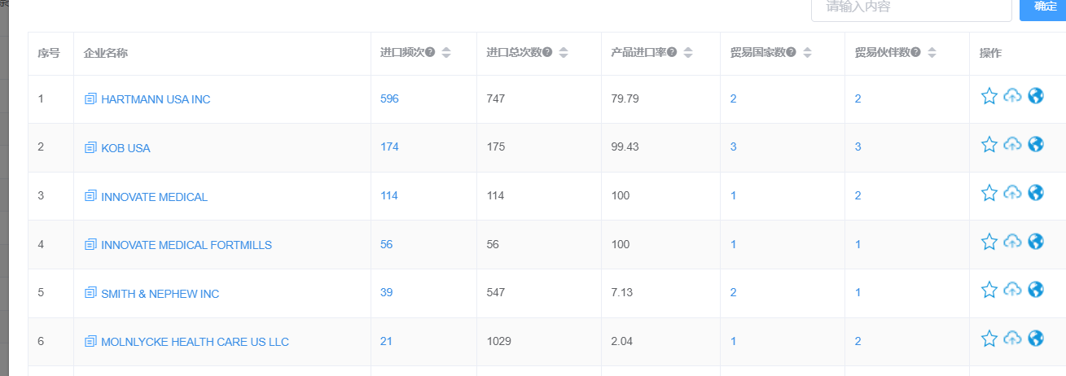Click trade partner count 3 for KOB USA
The image size is (1066, 376).
click(x=858, y=147)
